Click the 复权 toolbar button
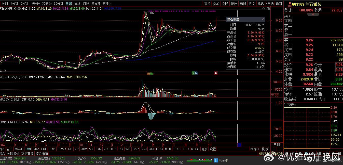The width and height of the screenshot is (343, 165). 208,4
